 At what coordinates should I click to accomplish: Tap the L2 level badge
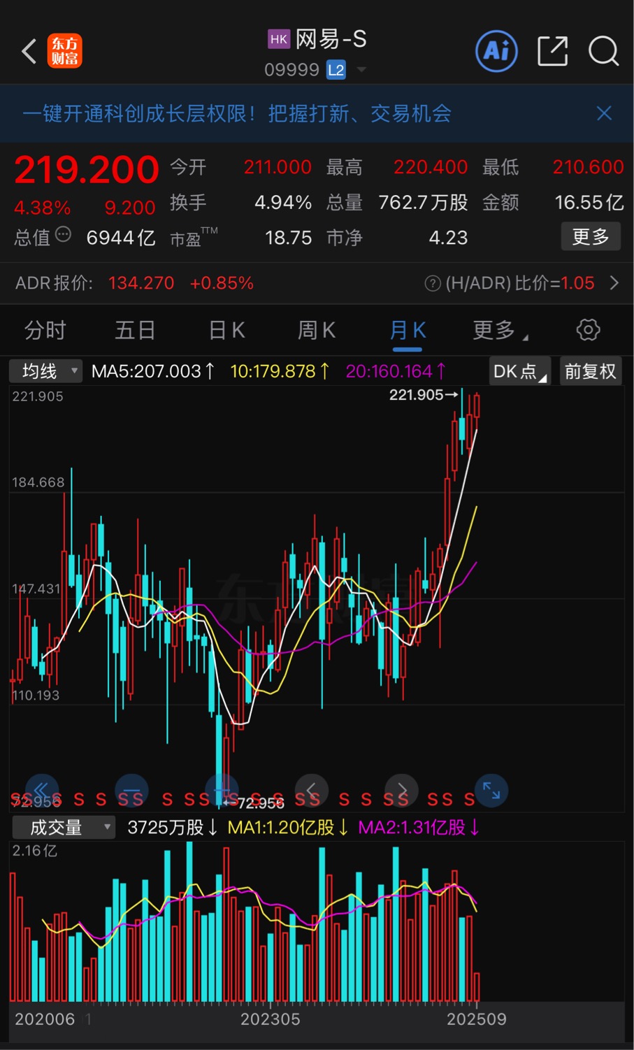(x=336, y=70)
